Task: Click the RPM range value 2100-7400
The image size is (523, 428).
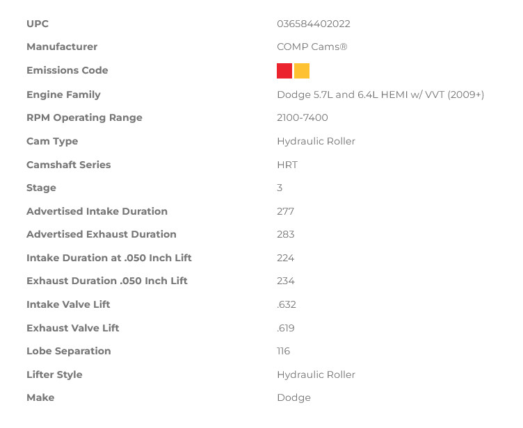Action: tap(303, 117)
